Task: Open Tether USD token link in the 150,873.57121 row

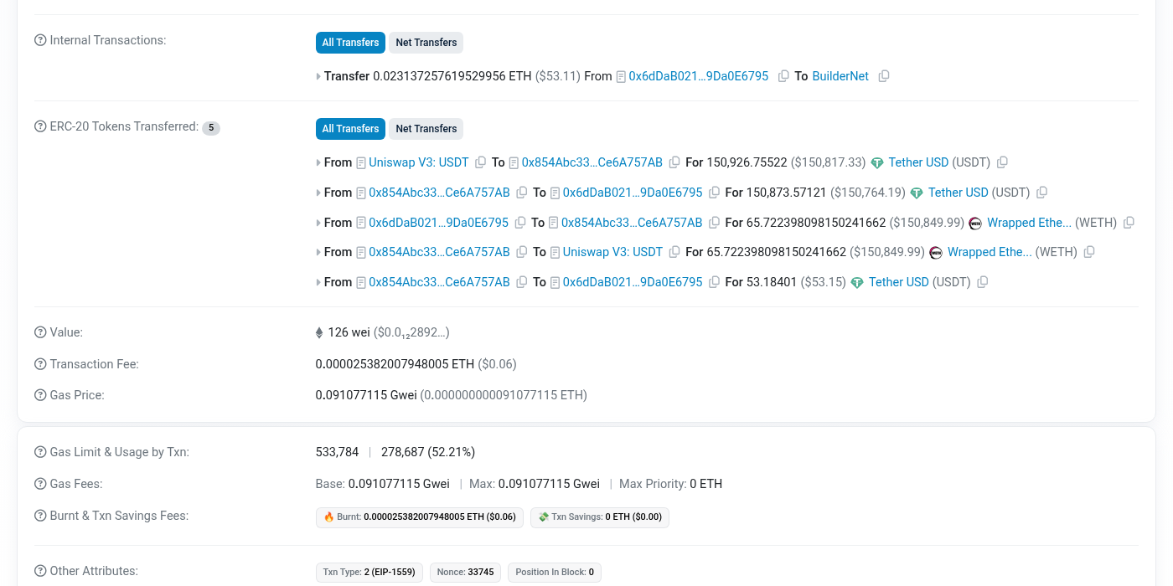Action: [x=959, y=193]
